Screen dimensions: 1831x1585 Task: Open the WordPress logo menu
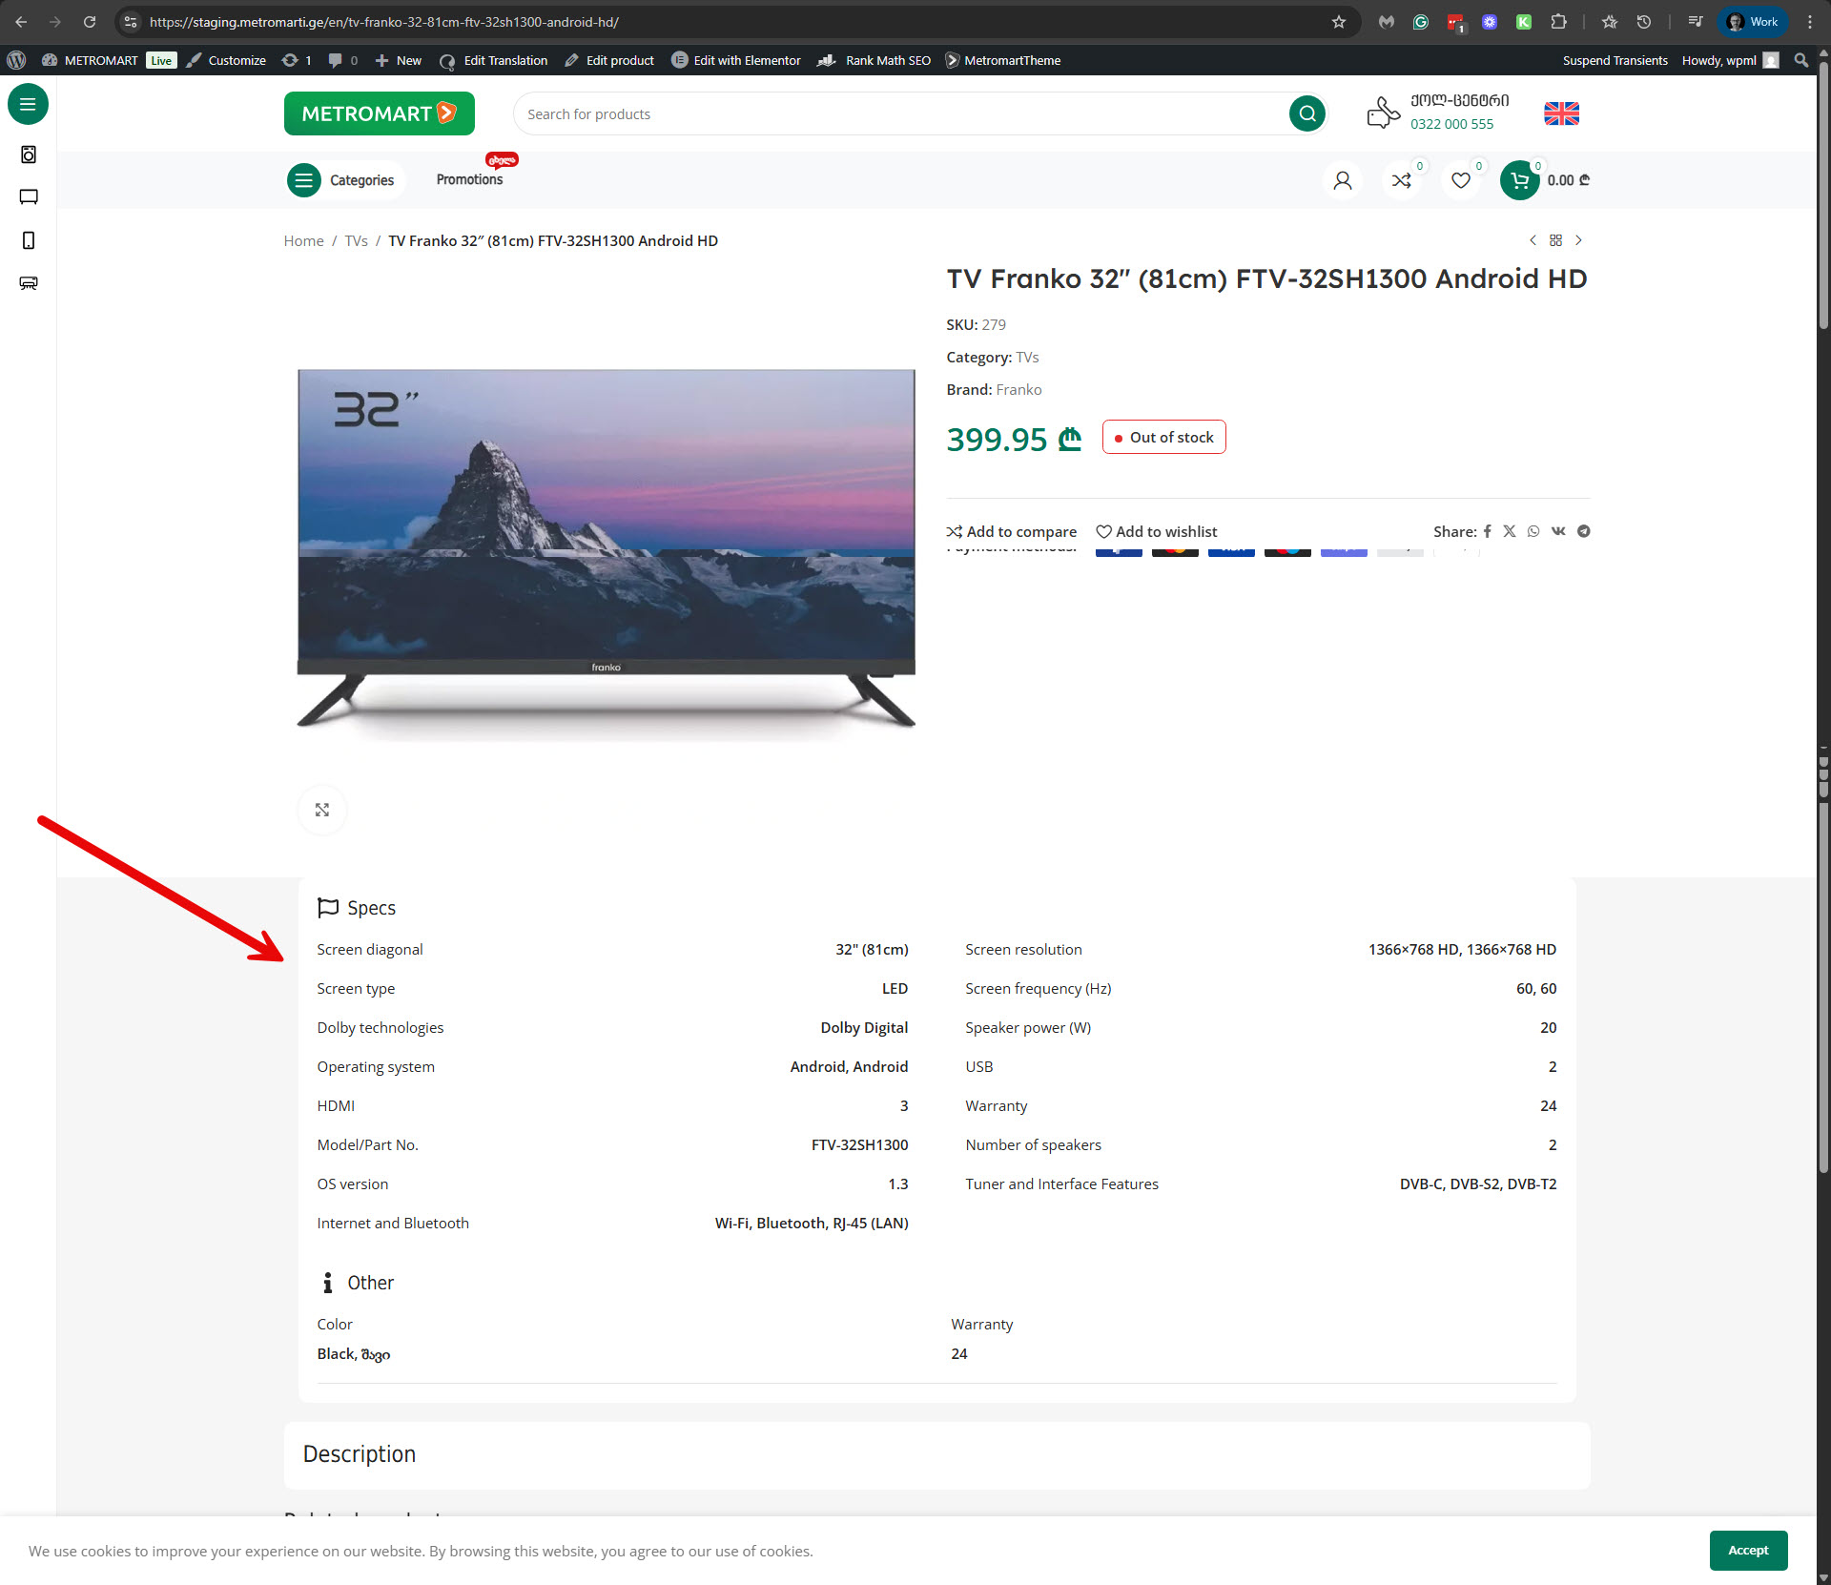point(16,60)
